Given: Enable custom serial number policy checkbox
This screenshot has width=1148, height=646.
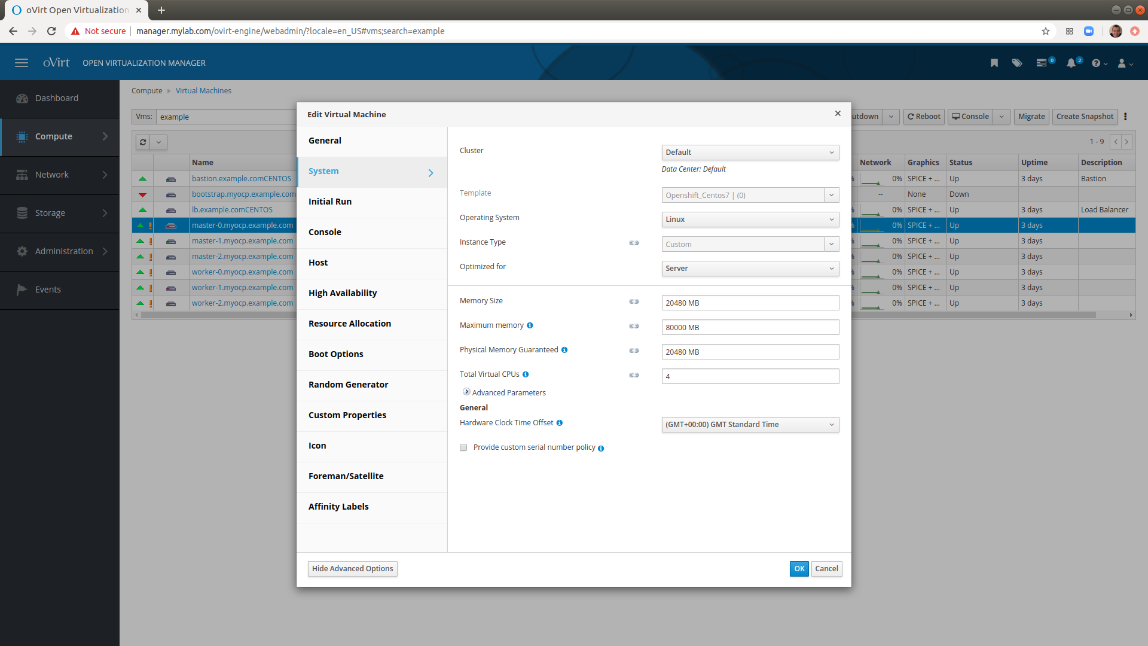Looking at the screenshot, I should 463,447.
